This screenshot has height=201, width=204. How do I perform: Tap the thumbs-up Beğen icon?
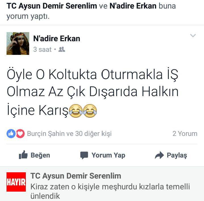[23, 155]
